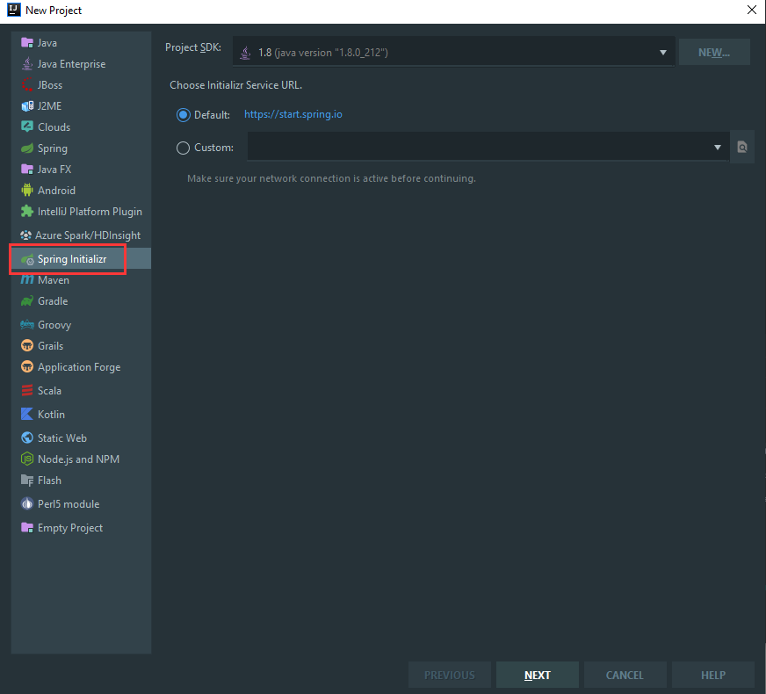Click the NEW... SDK button

pos(714,52)
